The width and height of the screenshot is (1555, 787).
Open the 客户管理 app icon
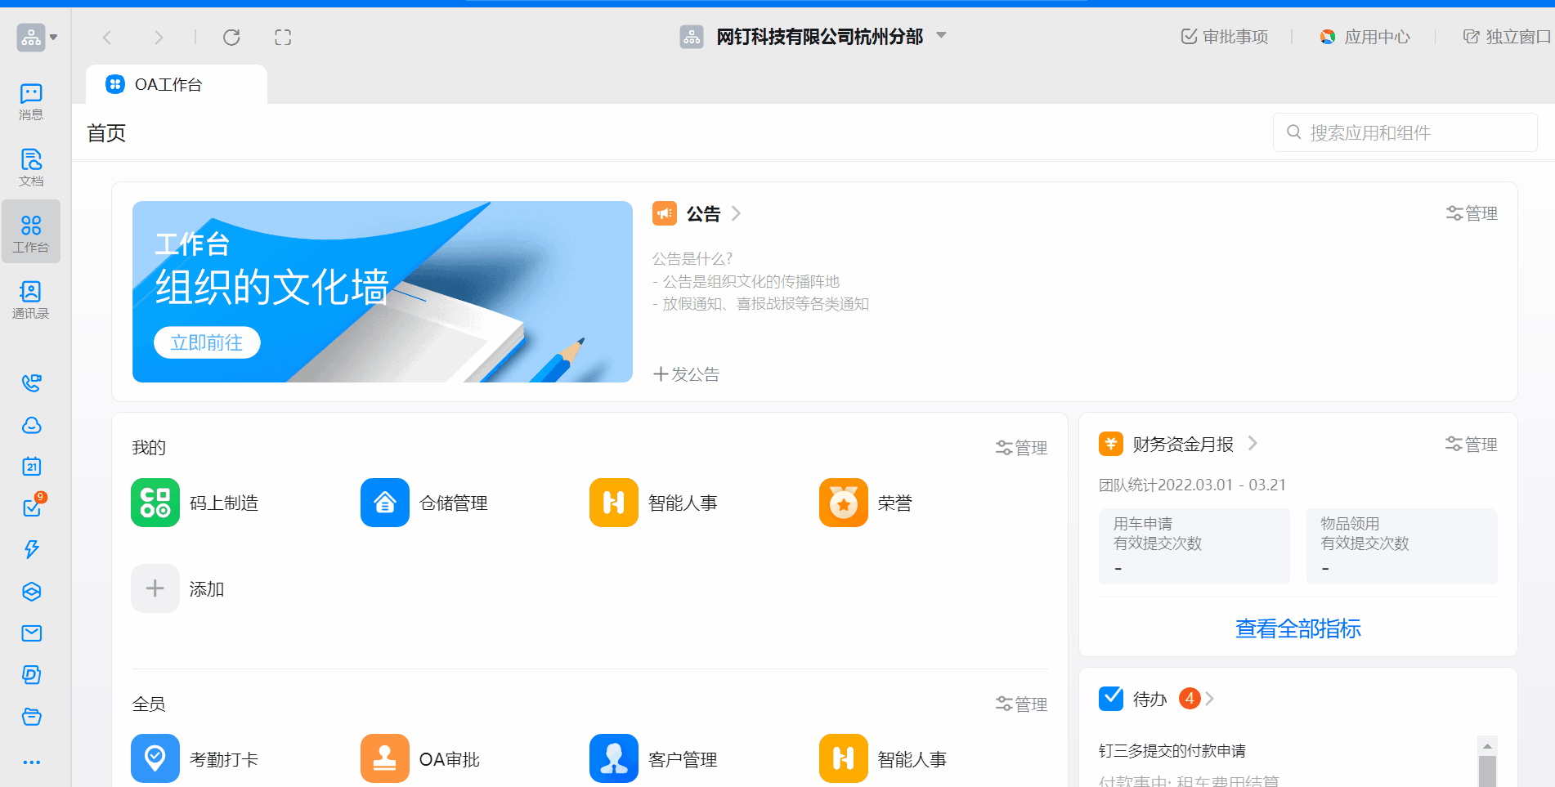613,758
